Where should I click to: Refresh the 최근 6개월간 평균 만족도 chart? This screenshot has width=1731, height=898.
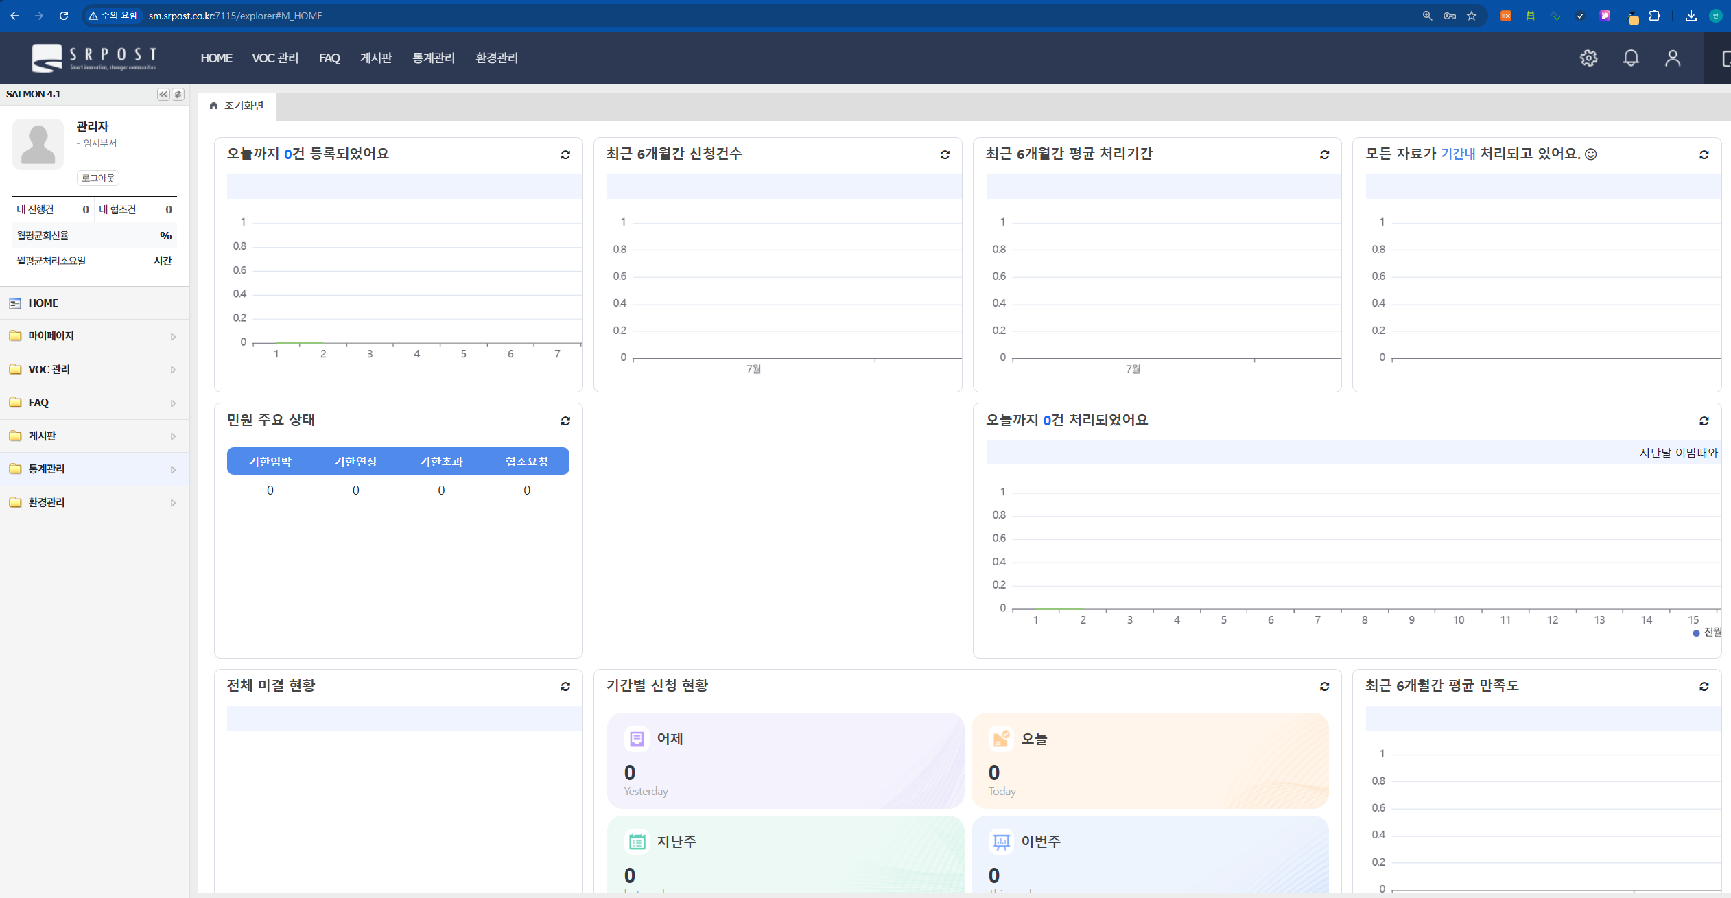point(1704,686)
